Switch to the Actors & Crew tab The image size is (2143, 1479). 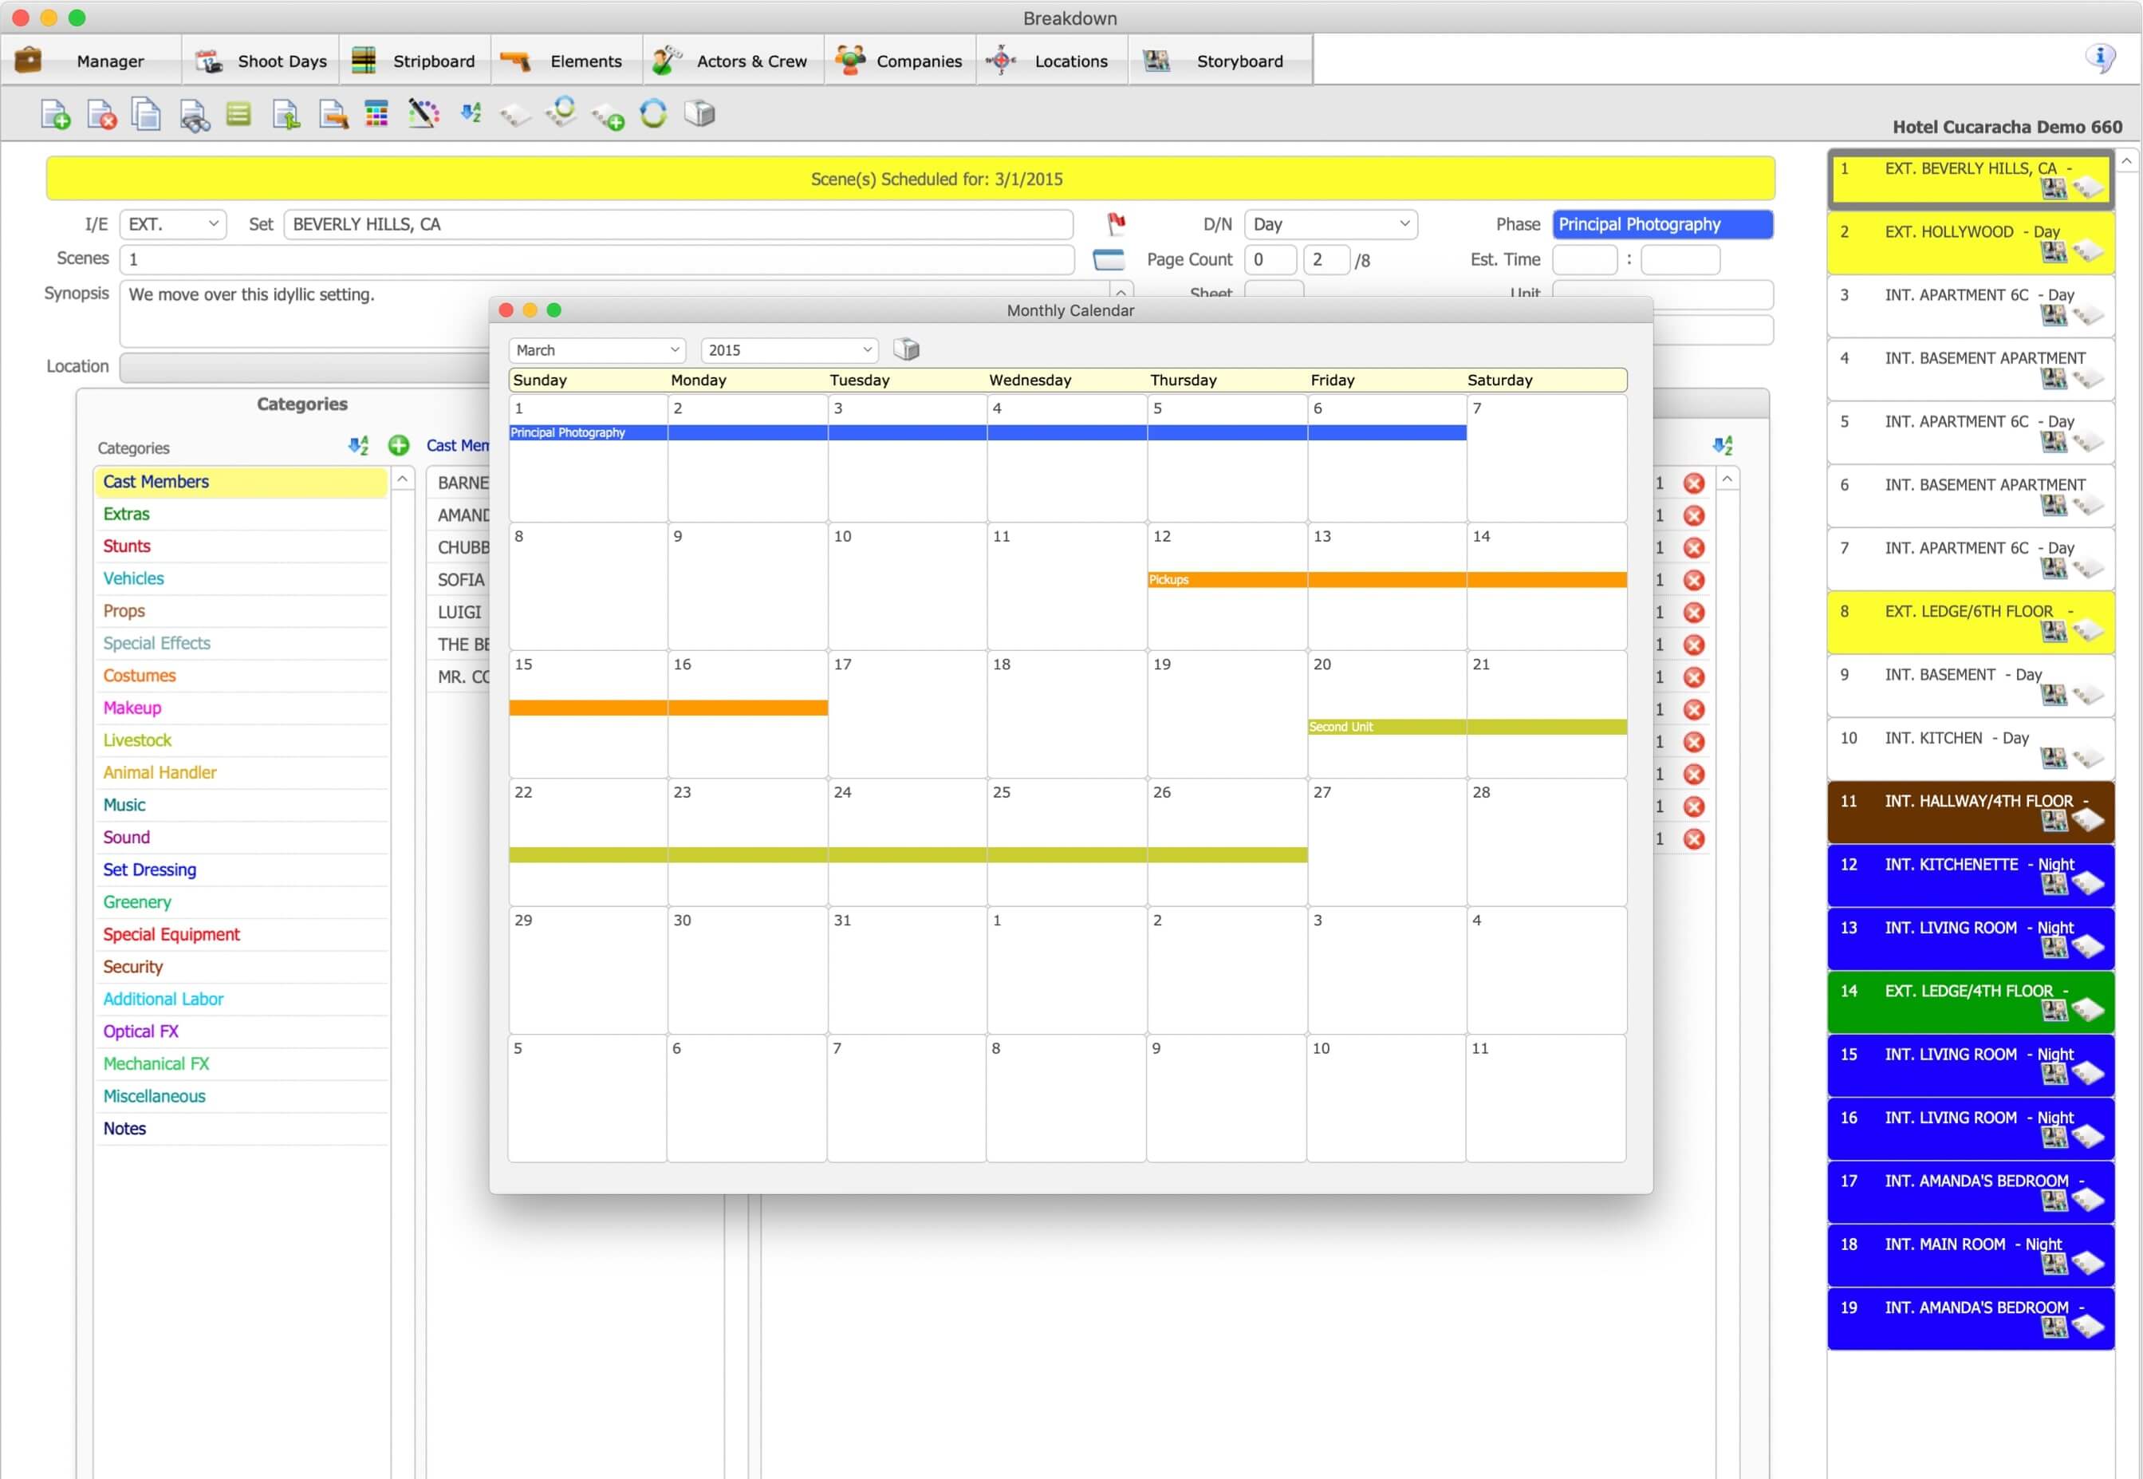tap(732, 59)
